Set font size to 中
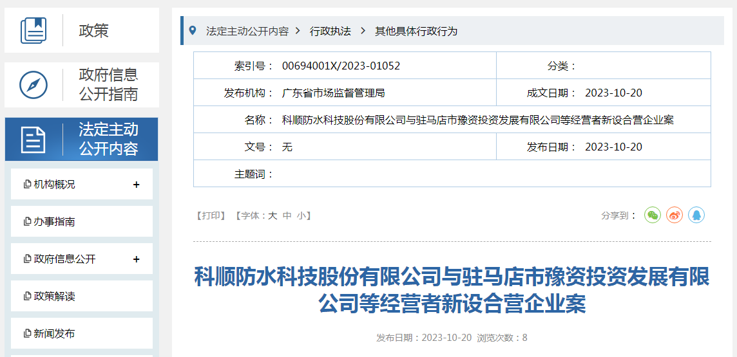 point(287,215)
